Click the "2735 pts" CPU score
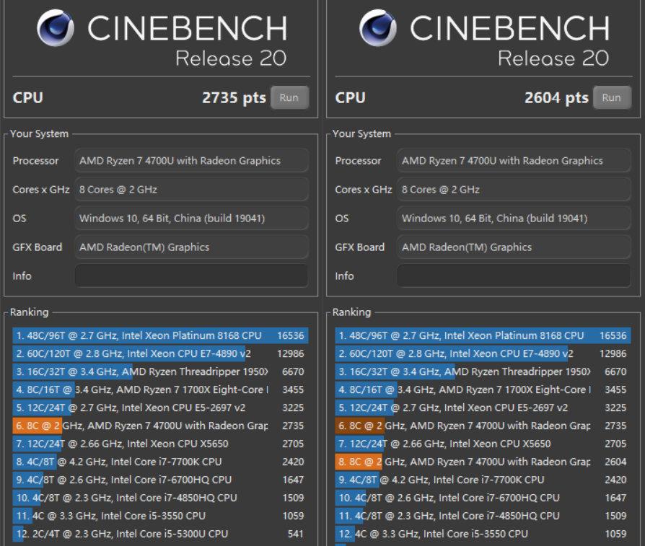 pyautogui.click(x=234, y=98)
